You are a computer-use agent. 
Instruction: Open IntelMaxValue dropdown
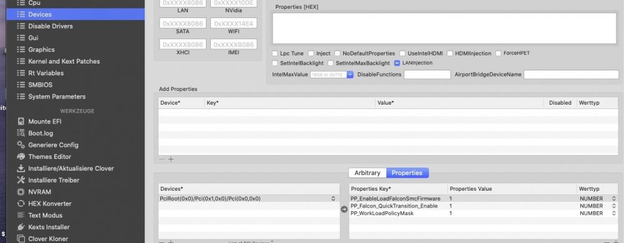click(350, 74)
